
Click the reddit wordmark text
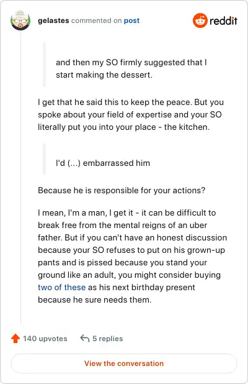coord(223,21)
